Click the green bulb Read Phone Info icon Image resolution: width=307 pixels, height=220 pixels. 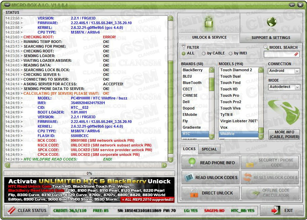tap(192, 162)
